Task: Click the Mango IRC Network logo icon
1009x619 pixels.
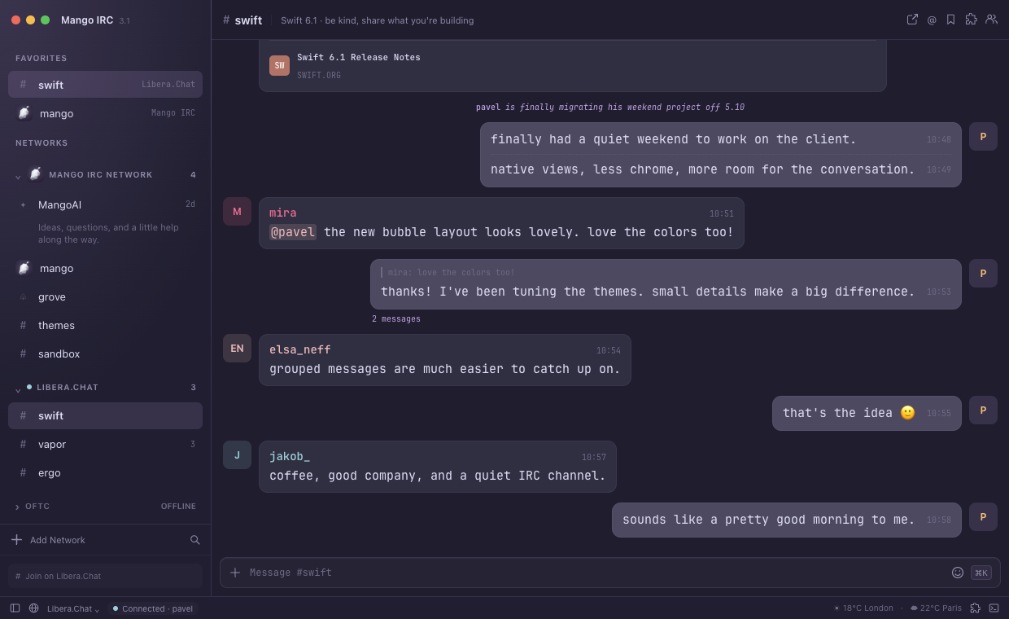Action: point(35,174)
